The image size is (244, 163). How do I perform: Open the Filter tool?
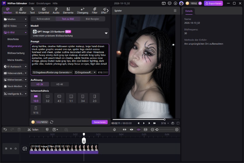click(x=95, y=11)
